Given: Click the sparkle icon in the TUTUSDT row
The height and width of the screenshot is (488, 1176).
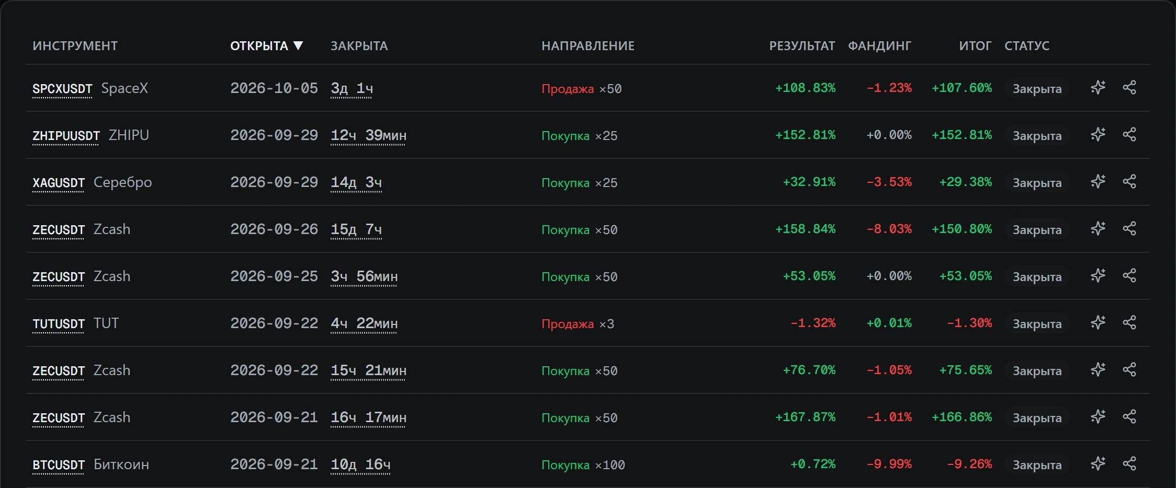Looking at the screenshot, I should (x=1098, y=323).
